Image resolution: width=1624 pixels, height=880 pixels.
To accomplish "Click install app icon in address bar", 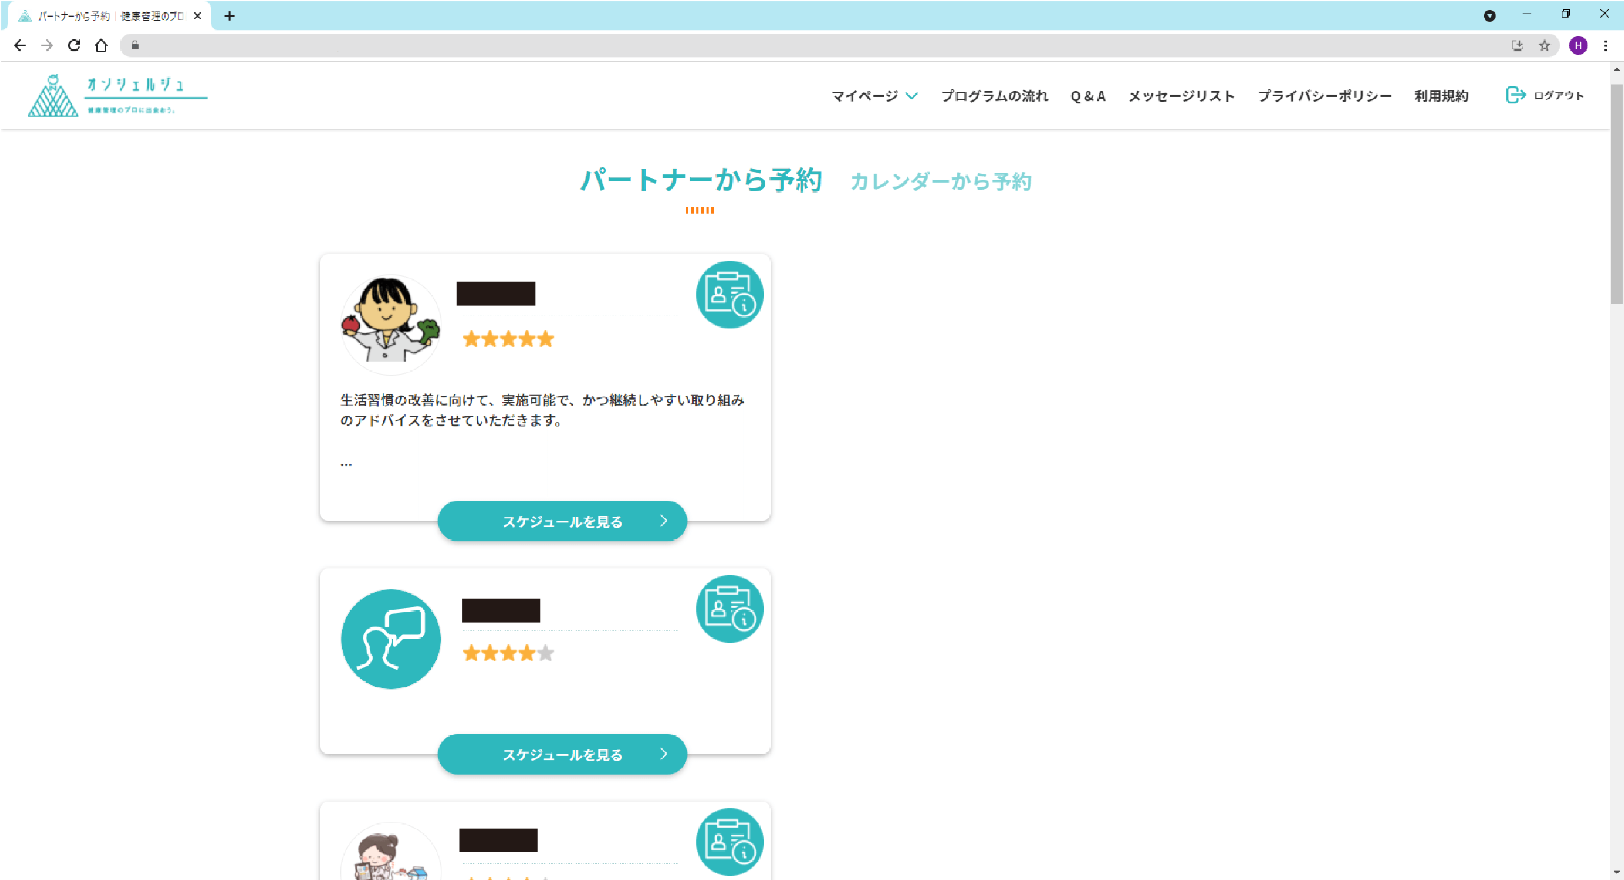I will (x=1517, y=45).
